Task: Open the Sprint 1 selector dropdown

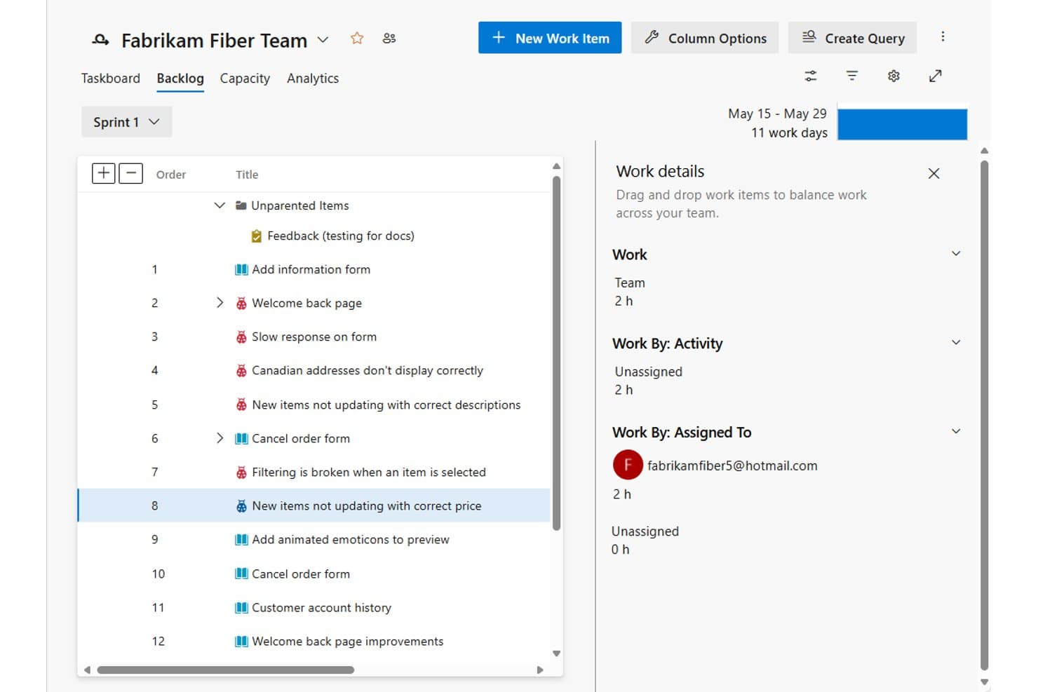Action: pyautogui.click(x=126, y=122)
